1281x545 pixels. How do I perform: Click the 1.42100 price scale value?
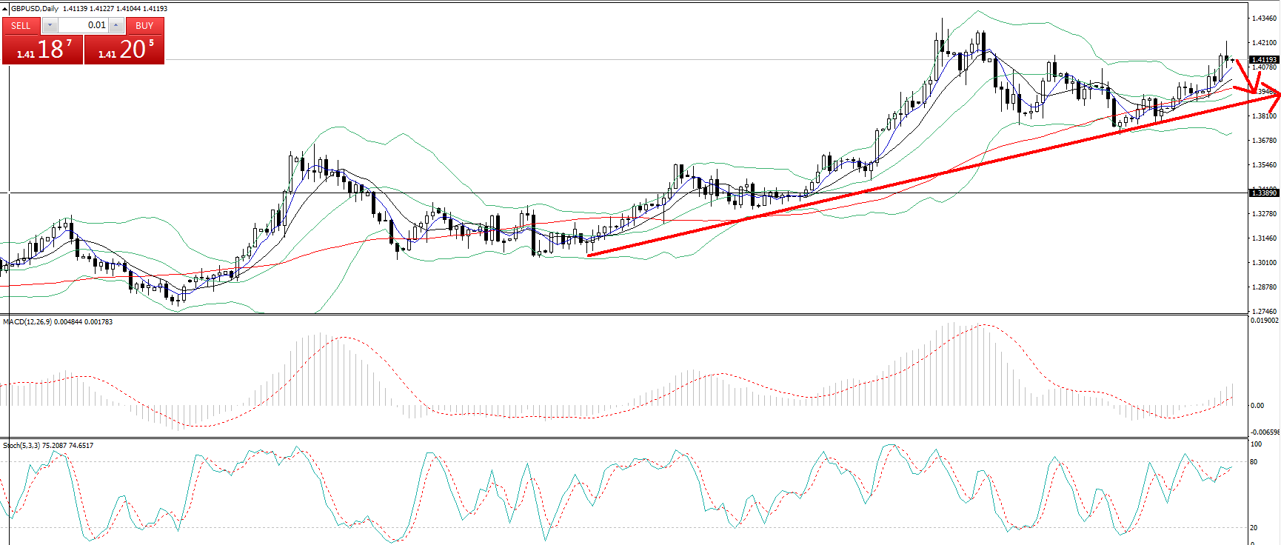click(1264, 43)
